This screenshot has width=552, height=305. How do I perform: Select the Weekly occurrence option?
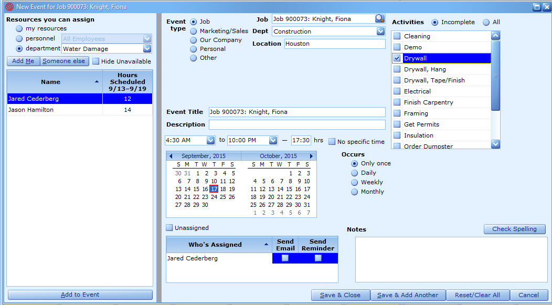[x=355, y=183]
